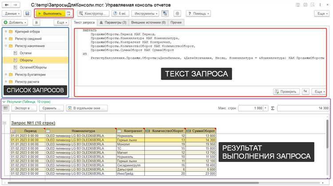
Task: Collapse the Регистр накопления tree node
Action: pyautogui.click(x=6, y=46)
